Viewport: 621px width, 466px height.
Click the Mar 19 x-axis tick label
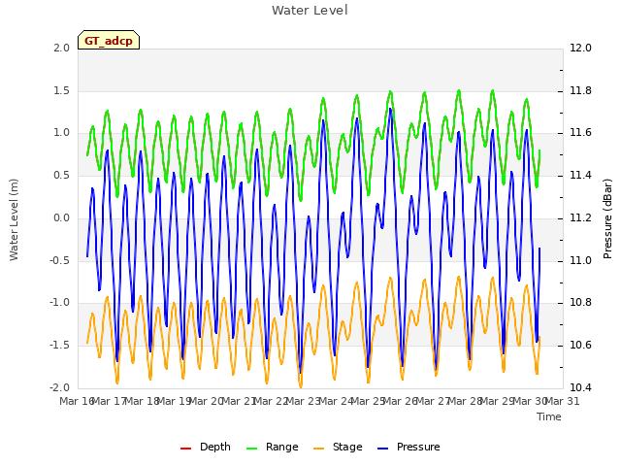(x=174, y=401)
